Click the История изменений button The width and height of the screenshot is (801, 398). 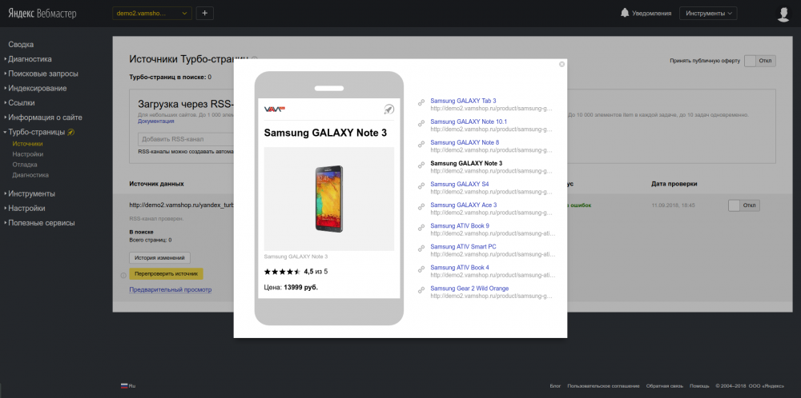160,258
